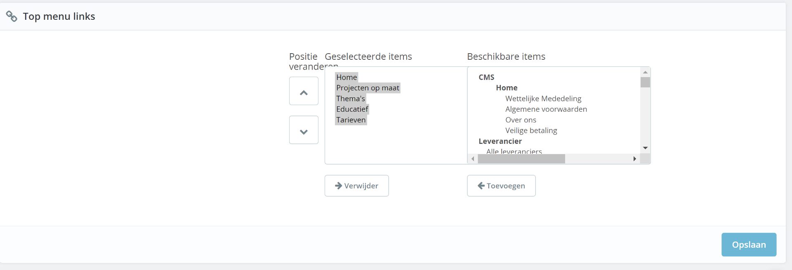Screen dimensions: 792x270
Task: Choose Over ons from available items
Action: click(x=521, y=120)
